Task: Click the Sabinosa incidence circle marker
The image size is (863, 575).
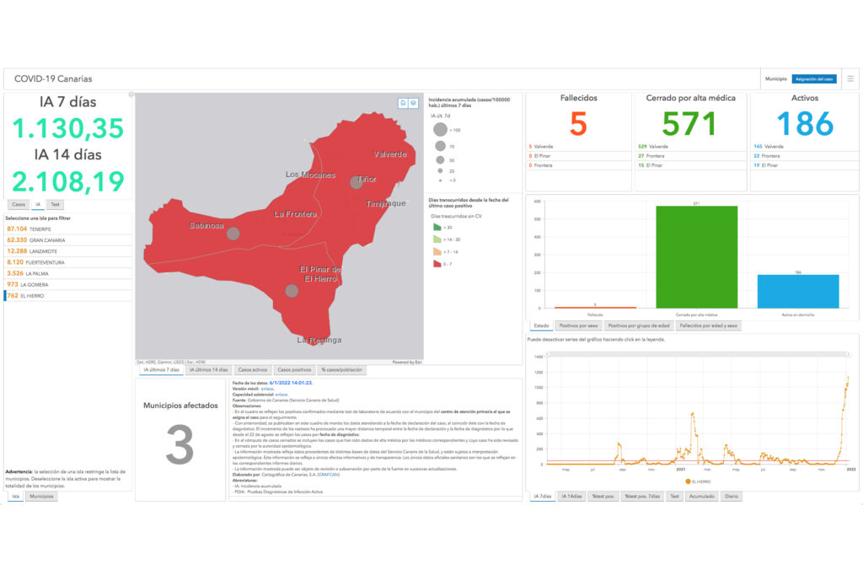Action: click(x=233, y=234)
